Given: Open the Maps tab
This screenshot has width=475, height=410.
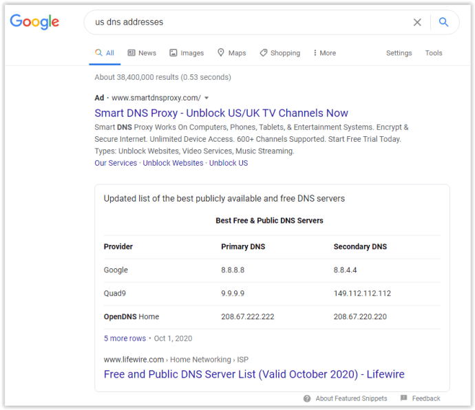Looking at the screenshot, I should click(231, 53).
